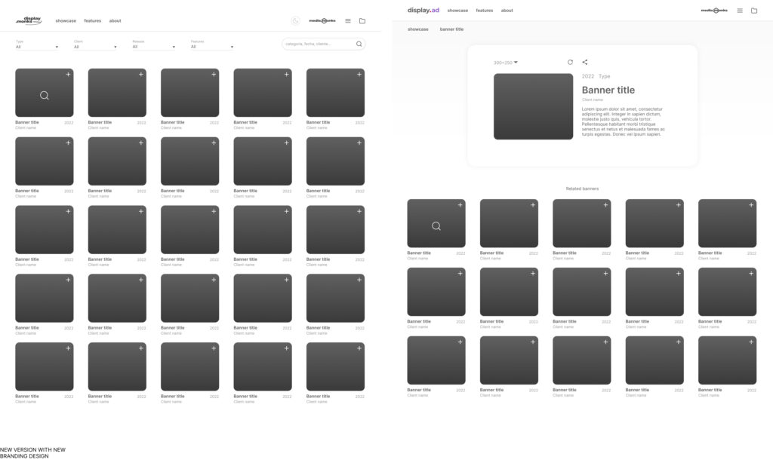This screenshot has width=773, height=472.
Task: Expand the Release filter dropdown
Action: 153,47
